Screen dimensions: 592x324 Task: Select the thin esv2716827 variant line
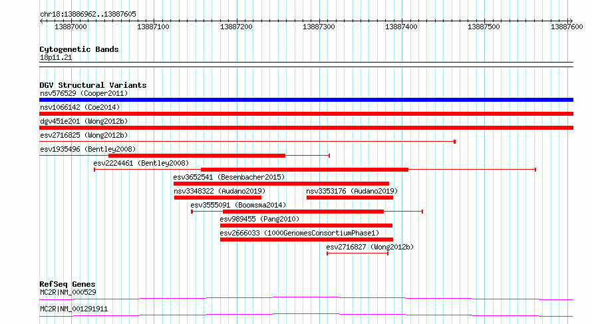358,253
